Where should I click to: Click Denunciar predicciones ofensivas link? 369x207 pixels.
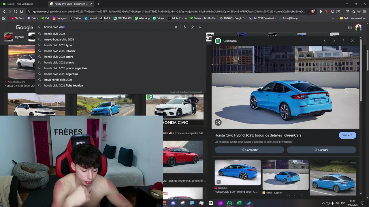[x=186, y=92]
